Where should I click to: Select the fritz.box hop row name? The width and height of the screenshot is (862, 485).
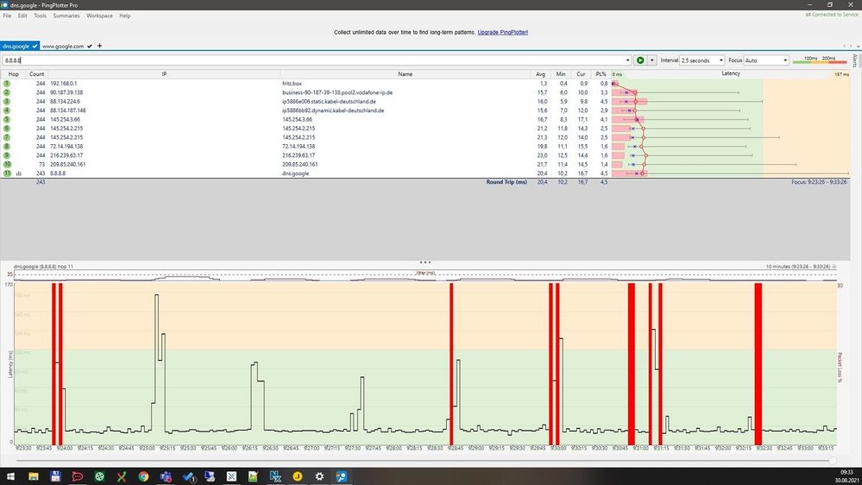292,84
